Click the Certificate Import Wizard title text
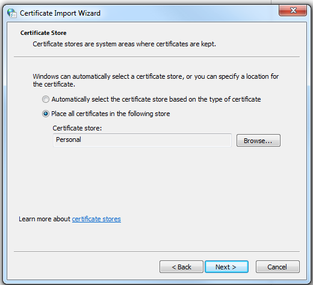 coord(60,13)
